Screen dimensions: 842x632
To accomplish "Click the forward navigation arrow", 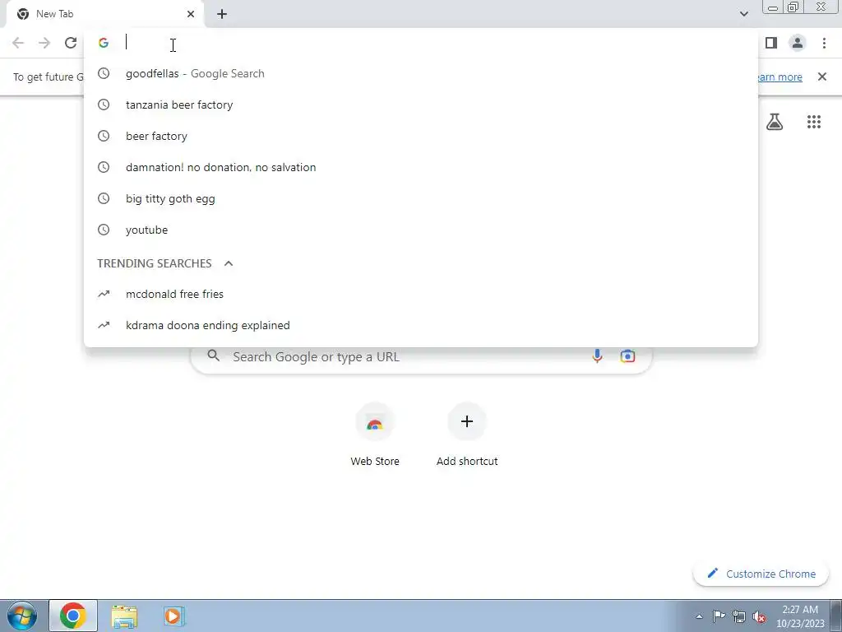I will click(x=44, y=43).
